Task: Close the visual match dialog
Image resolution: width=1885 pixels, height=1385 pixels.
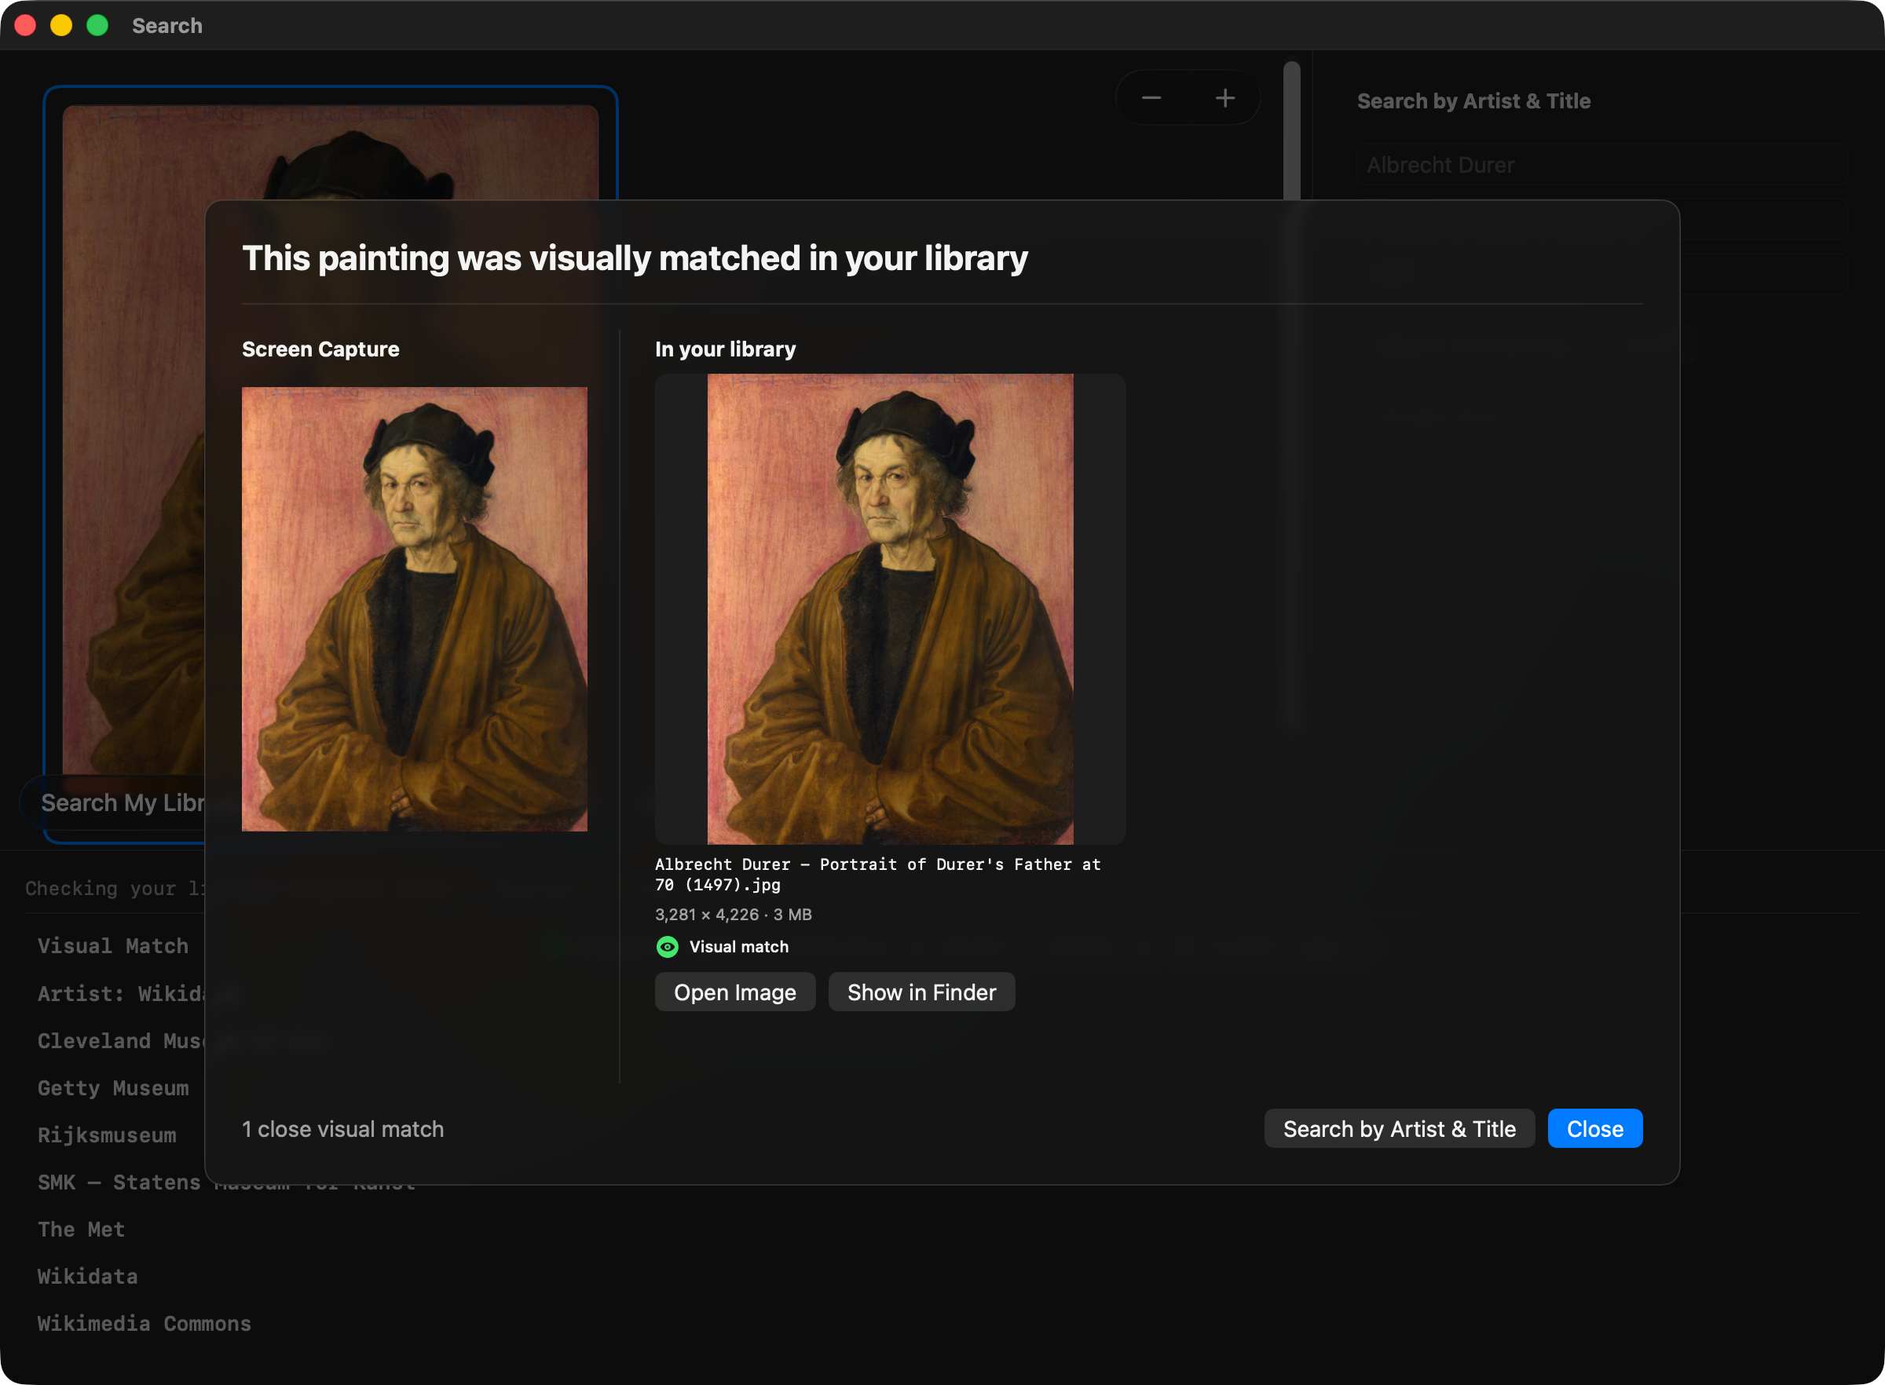Action: tap(1594, 1128)
